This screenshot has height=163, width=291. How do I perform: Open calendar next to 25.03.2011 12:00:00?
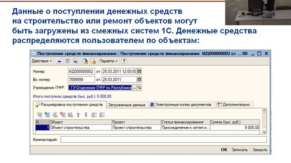139,72
